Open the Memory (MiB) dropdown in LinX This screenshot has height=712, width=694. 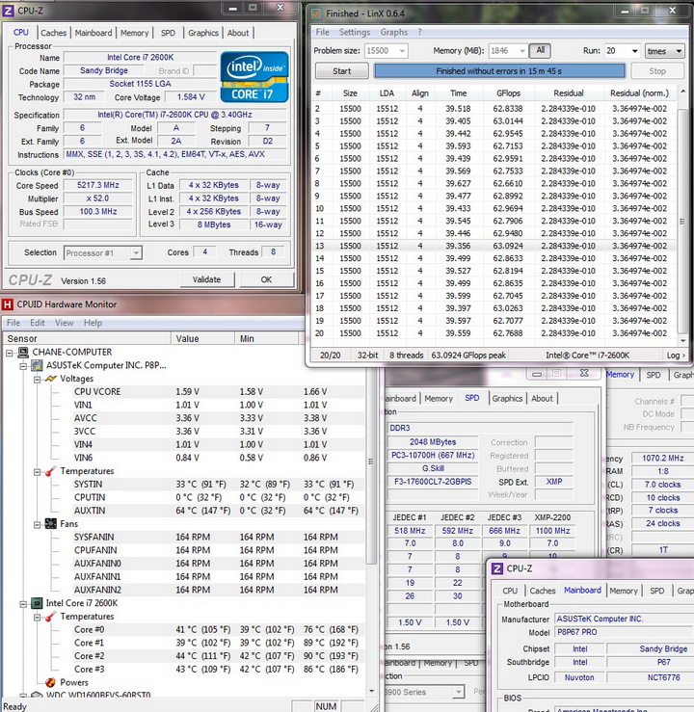pyautogui.click(x=522, y=51)
